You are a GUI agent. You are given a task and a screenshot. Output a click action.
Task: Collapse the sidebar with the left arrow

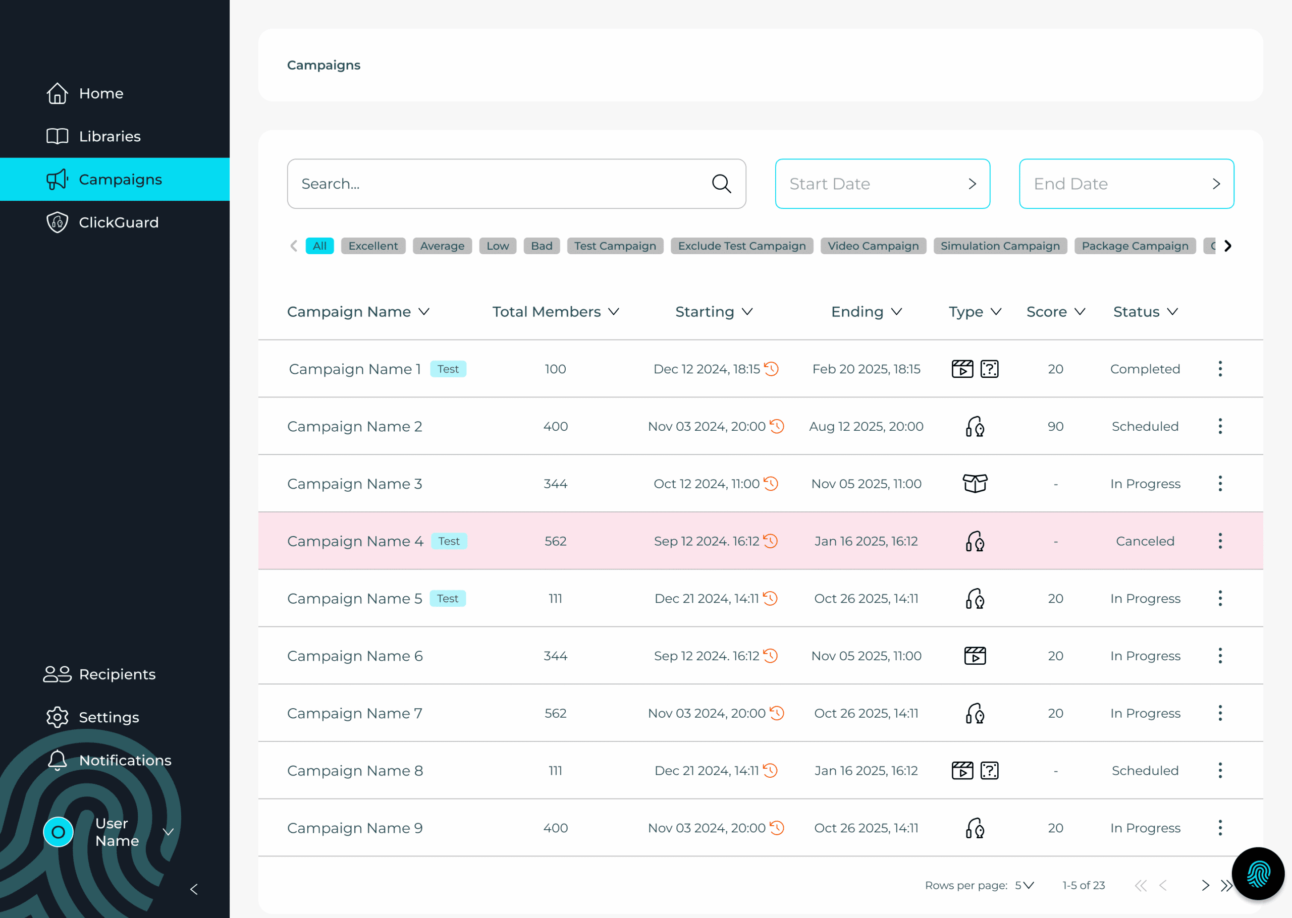click(x=194, y=889)
